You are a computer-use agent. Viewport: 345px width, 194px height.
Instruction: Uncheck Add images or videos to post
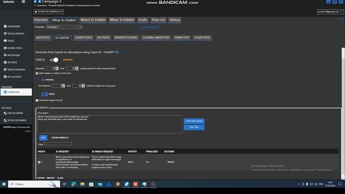37,73
